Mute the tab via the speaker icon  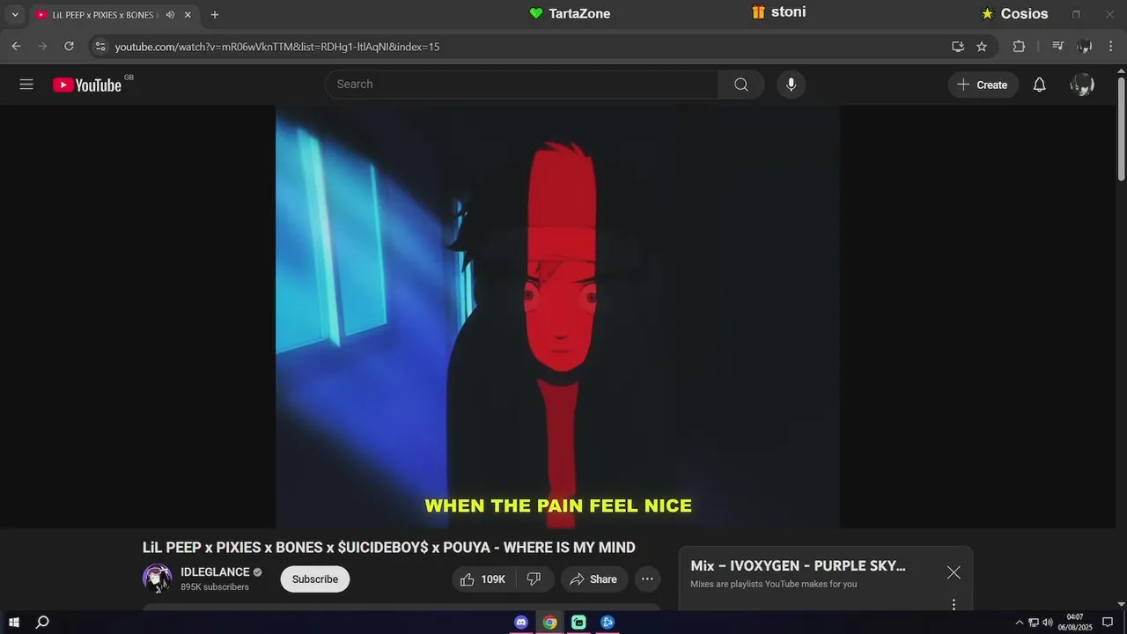click(x=170, y=15)
